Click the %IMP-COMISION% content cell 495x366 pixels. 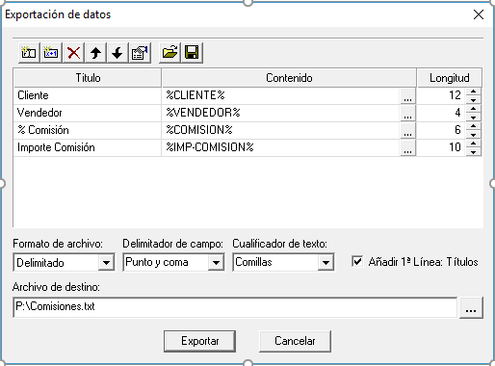(x=281, y=147)
